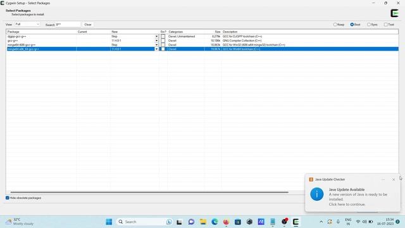The width and height of the screenshot is (405, 228).
Task: Open the taskbar clock showing 15:34
Action: click(385, 222)
